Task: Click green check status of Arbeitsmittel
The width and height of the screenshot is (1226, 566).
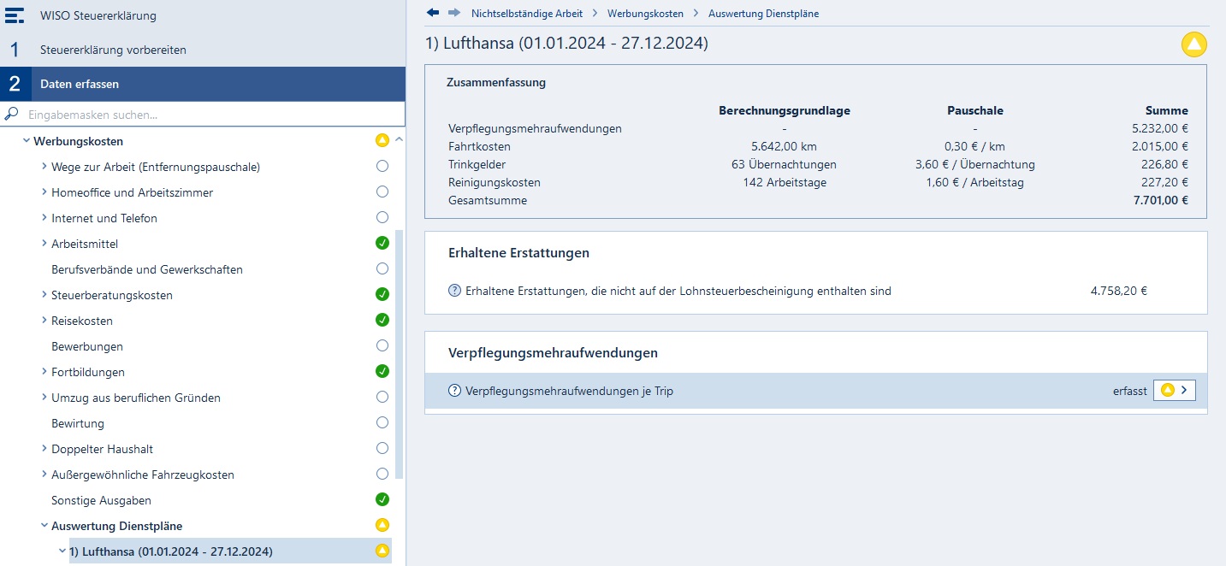Action: [x=382, y=243]
